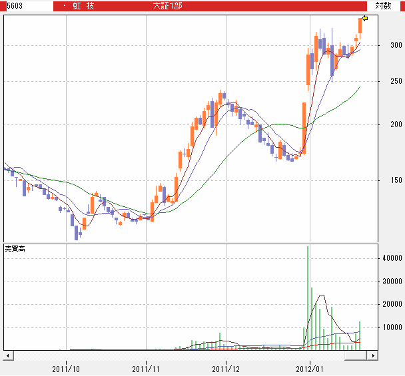
Task: Click stock code 5603 field
Action: click(29, 6)
